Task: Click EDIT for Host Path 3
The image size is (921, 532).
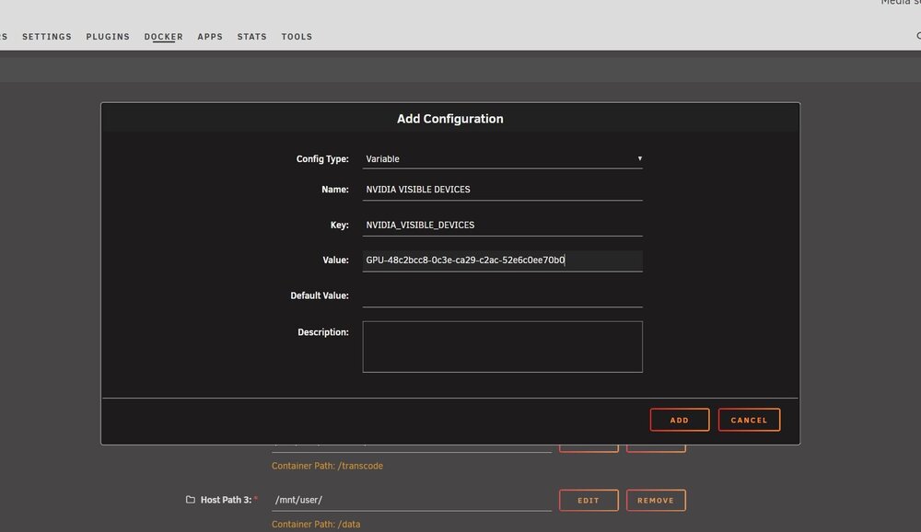Action: pos(589,501)
